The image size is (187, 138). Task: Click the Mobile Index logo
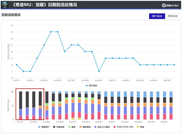(170, 5)
